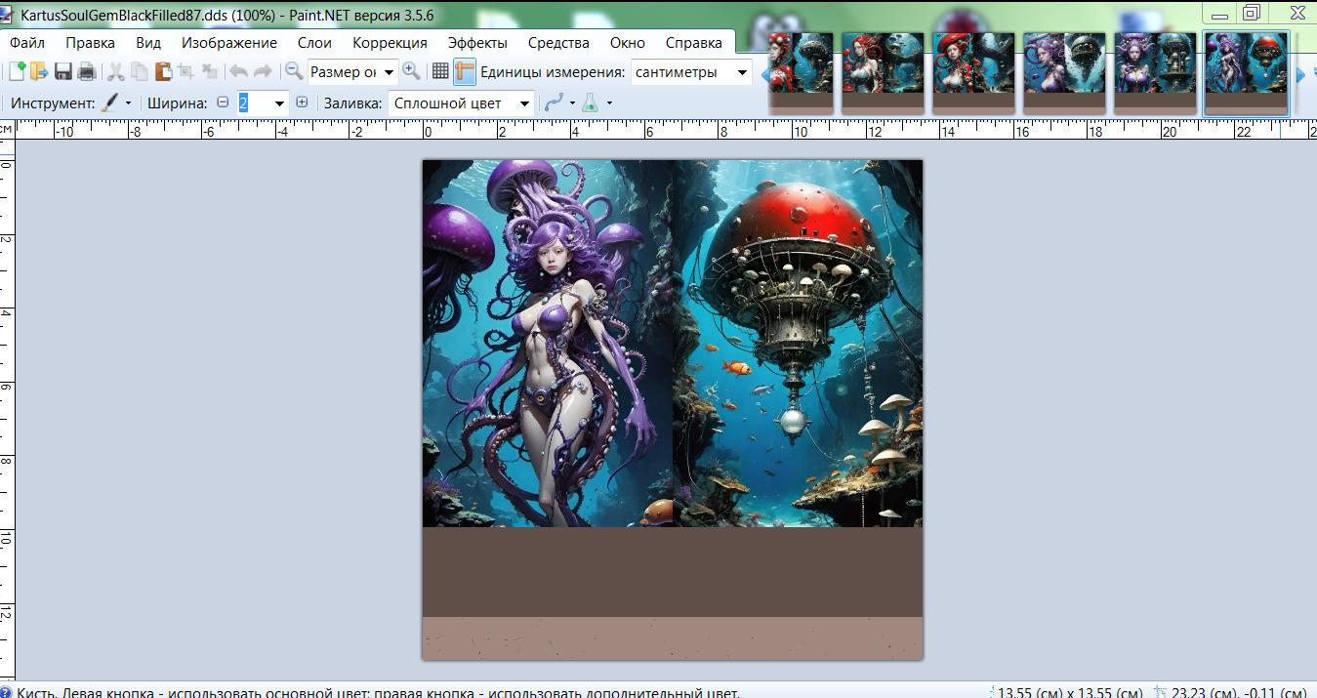Screen dimensions: 1317x698
Task: Expand the measurement units dropdown
Action: 742,72
